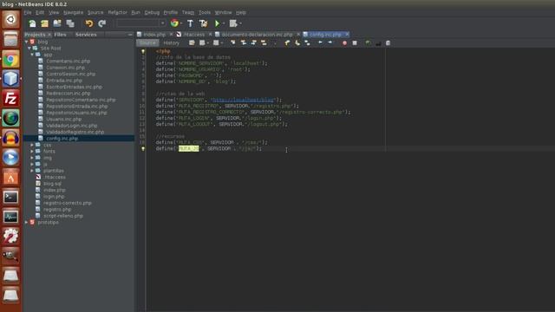The width and height of the screenshot is (555, 312).
Task: Toggle Highlight Search in editor toolbar
Action: pyautogui.click(x=264, y=42)
